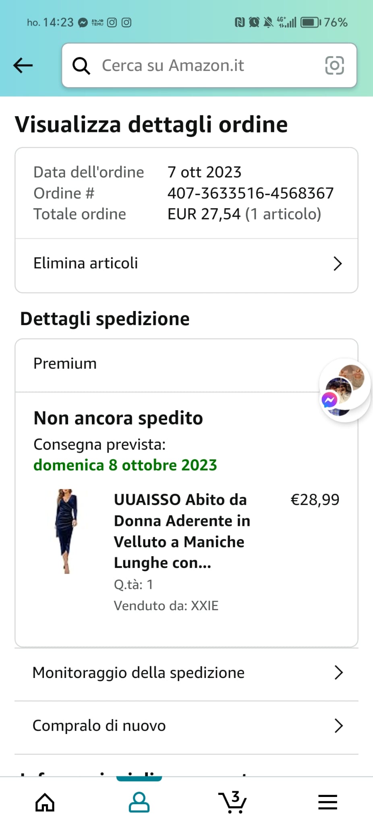373x826 pixels.
Task: Tap the battery indicator in status bar
Action: coord(310,22)
